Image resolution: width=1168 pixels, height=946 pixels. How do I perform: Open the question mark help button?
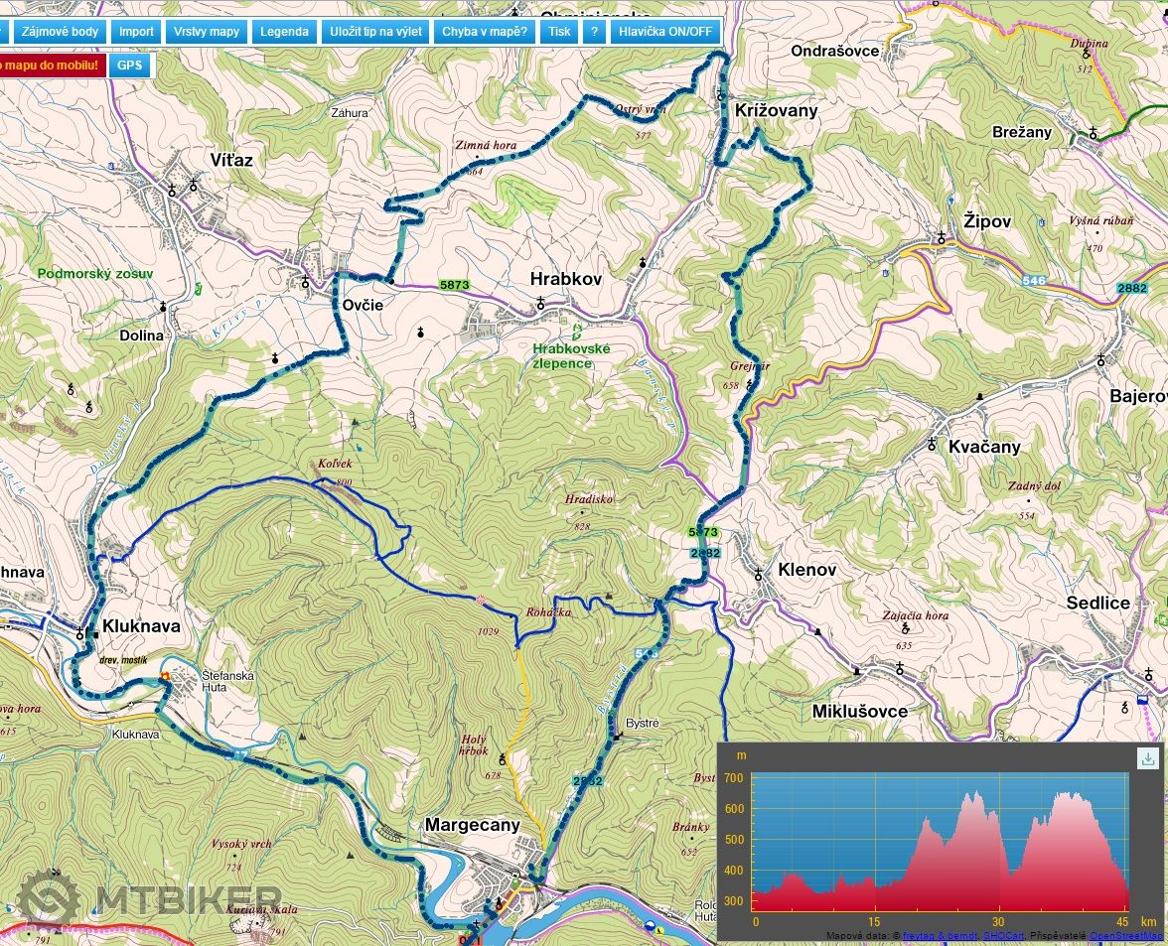tap(594, 31)
